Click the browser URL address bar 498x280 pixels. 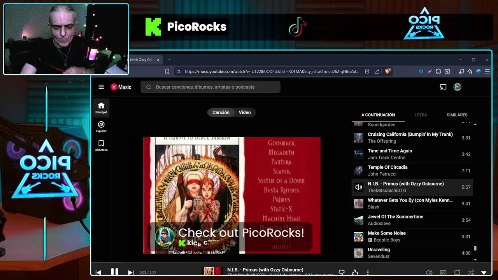pos(272,72)
